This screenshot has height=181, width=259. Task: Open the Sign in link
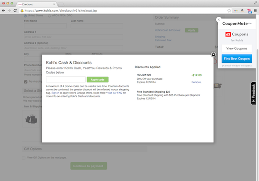click(55, 93)
